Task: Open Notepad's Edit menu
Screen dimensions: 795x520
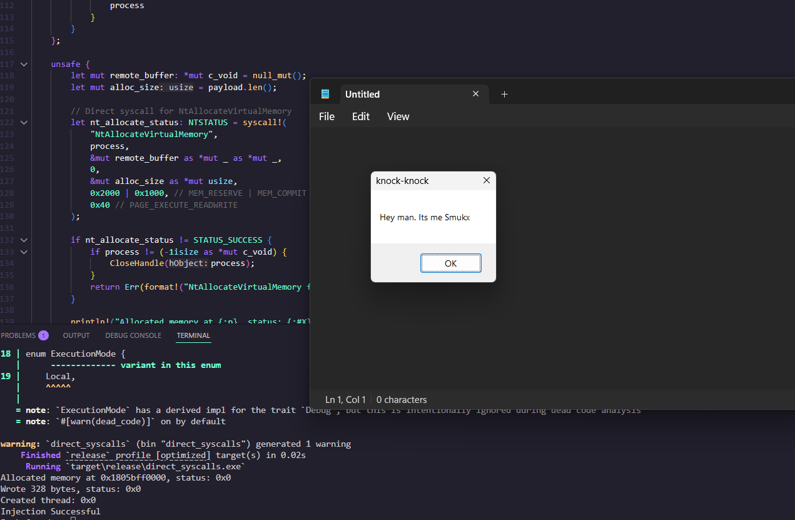Action: [361, 116]
